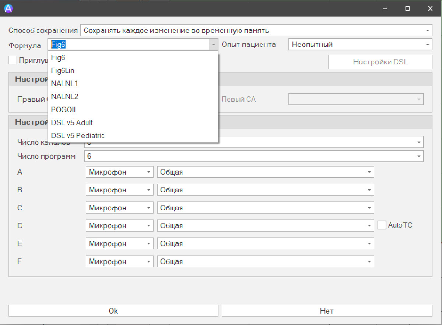This screenshot has height=325, width=442.
Task: Open program A Общая environment dropdown
Action: coord(266,172)
